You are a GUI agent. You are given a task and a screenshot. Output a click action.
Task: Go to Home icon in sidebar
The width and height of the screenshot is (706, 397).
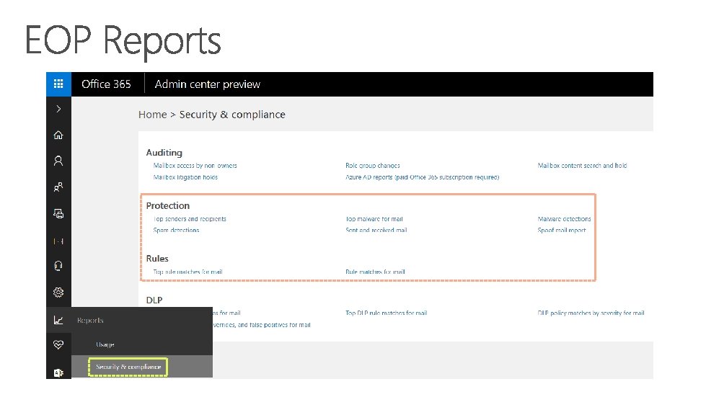tap(58, 135)
